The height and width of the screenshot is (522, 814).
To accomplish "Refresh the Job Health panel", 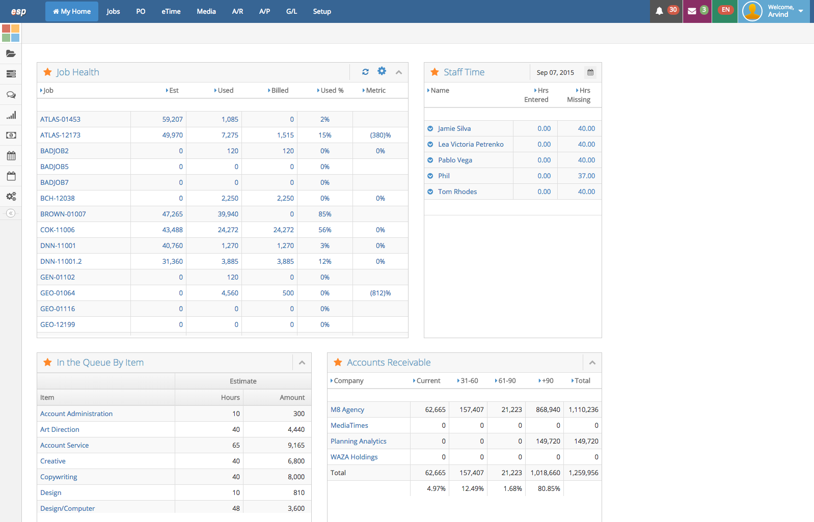I will point(365,72).
